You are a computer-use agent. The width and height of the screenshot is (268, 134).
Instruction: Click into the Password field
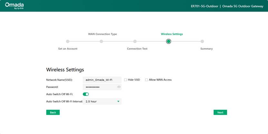100,87
